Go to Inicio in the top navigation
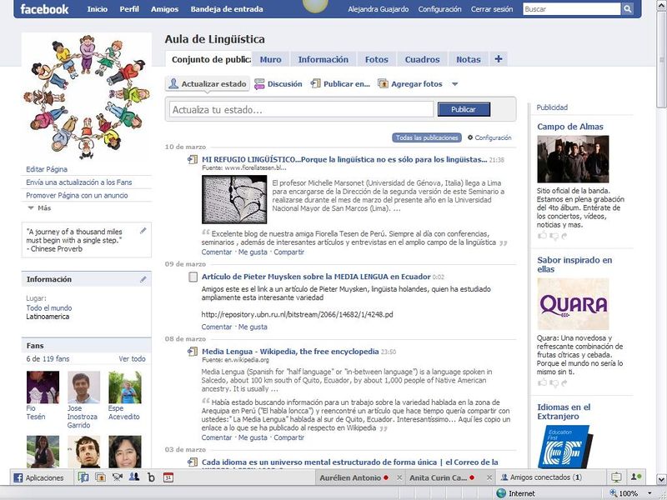Screen dimensions: 667x500 pos(98,8)
